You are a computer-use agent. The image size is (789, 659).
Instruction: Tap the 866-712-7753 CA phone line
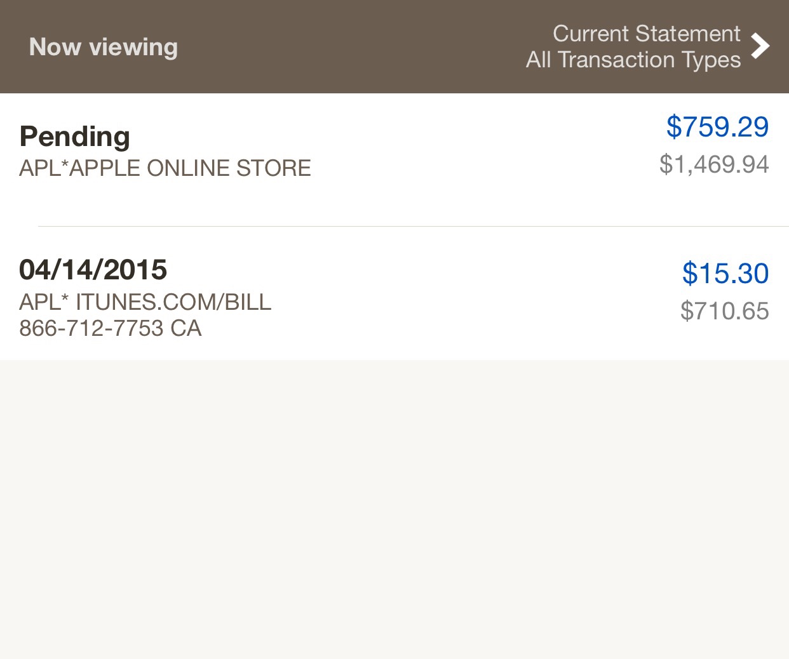[x=111, y=328]
